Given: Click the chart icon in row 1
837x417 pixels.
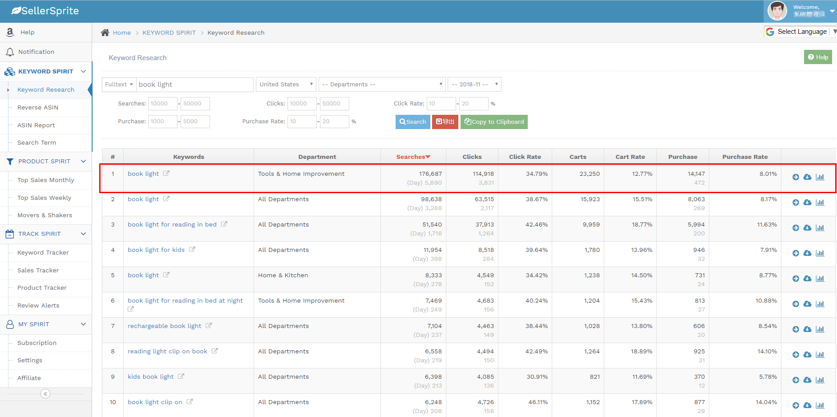Looking at the screenshot, I should pos(820,177).
